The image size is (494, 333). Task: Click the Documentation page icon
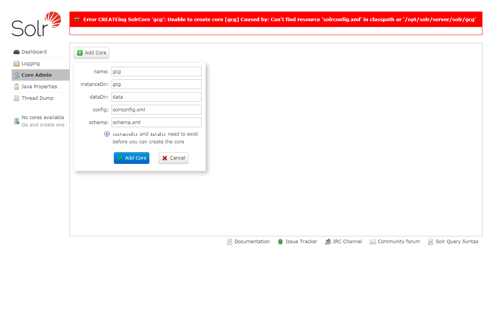pos(230,242)
